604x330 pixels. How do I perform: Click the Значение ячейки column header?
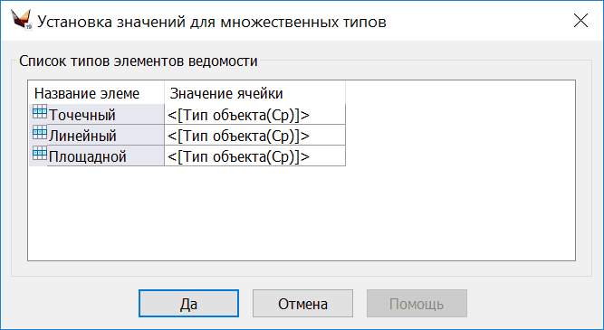254,93
